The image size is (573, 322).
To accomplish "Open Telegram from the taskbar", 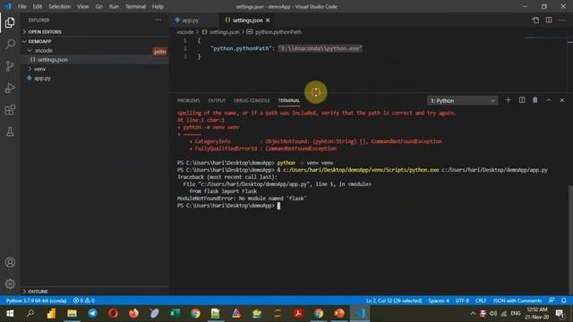I will coord(92,313).
